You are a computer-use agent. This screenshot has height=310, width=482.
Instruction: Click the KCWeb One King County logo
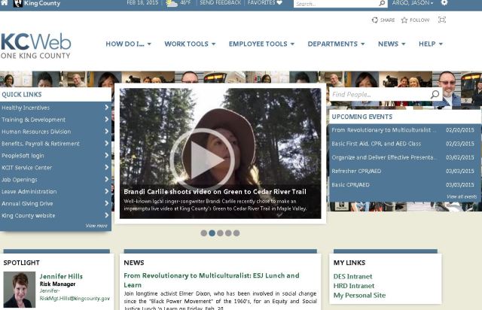click(35, 46)
